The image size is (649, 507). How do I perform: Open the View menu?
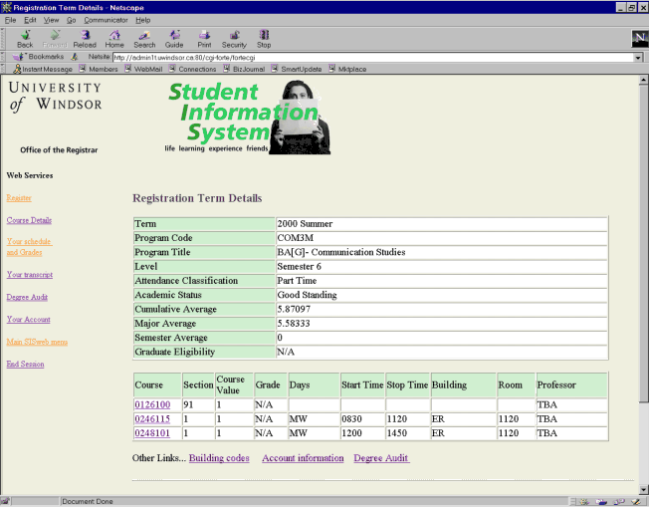click(x=52, y=19)
